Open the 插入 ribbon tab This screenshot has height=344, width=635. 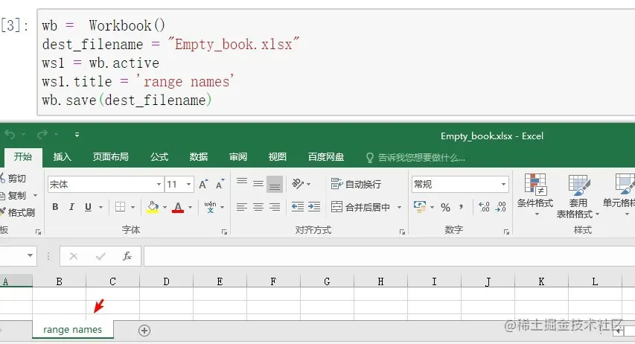coord(62,157)
